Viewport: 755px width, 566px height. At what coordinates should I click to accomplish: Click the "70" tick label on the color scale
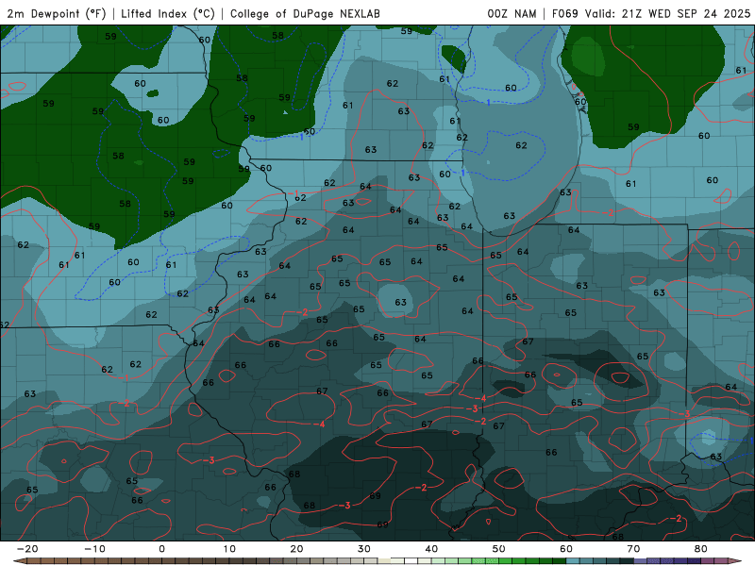[x=633, y=549]
